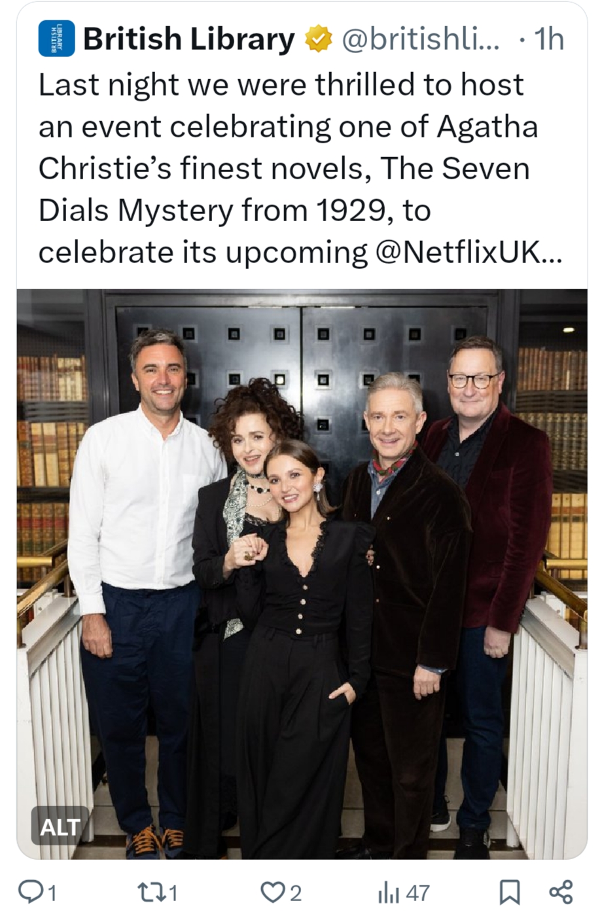Image resolution: width=602 pixels, height=920 pixels.
Task: Open the view analytics bar chart icon
Action: tap(389, 893)
